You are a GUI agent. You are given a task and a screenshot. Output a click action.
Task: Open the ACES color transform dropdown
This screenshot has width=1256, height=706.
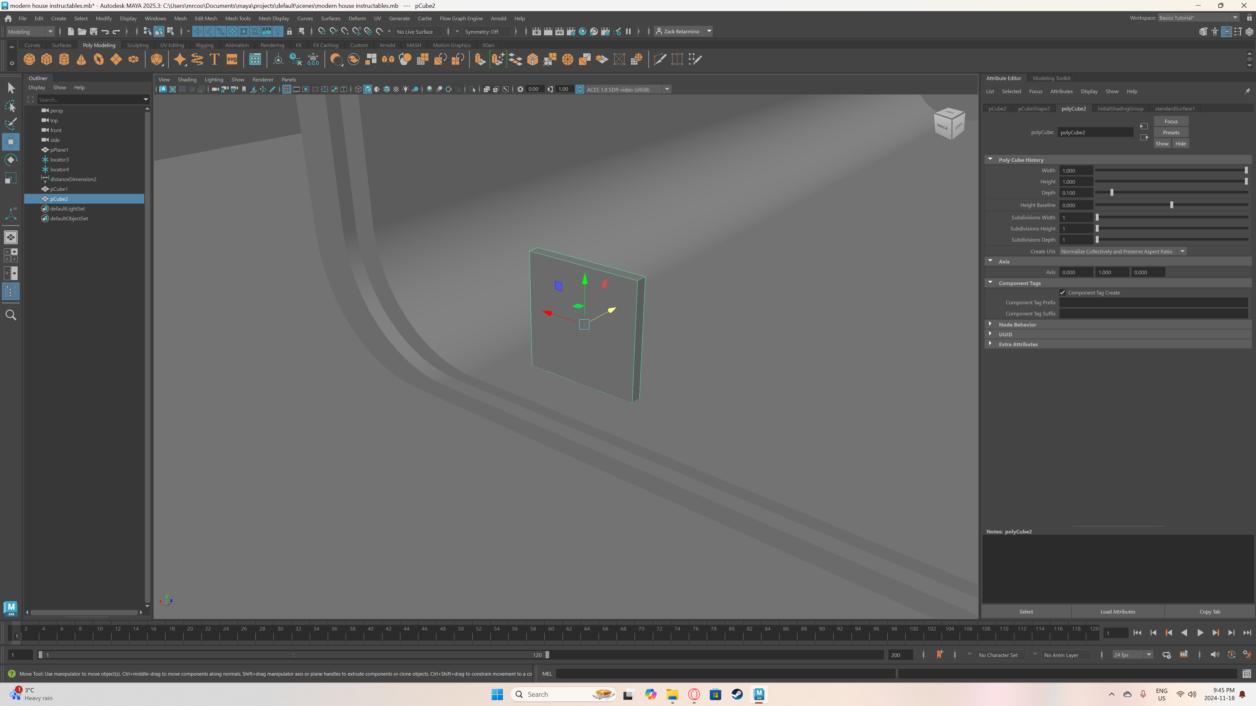[x=628, y=89]
